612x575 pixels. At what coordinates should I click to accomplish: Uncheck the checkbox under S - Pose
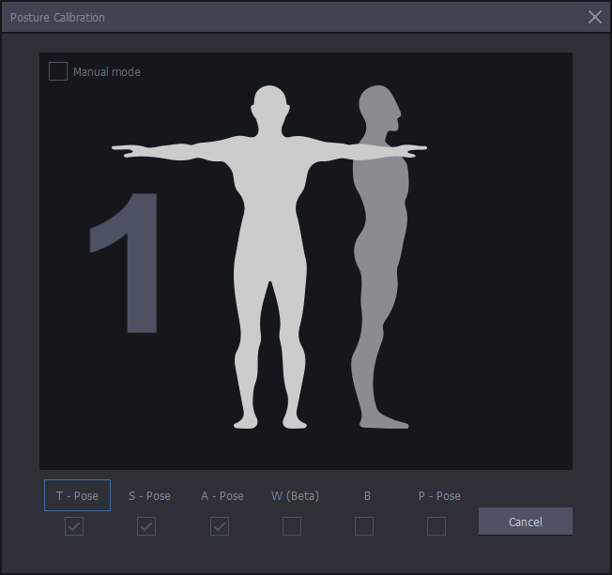[x=146, y=526]
